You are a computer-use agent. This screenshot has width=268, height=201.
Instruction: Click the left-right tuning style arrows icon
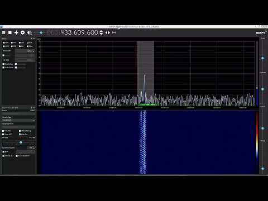tap(108, 33)
